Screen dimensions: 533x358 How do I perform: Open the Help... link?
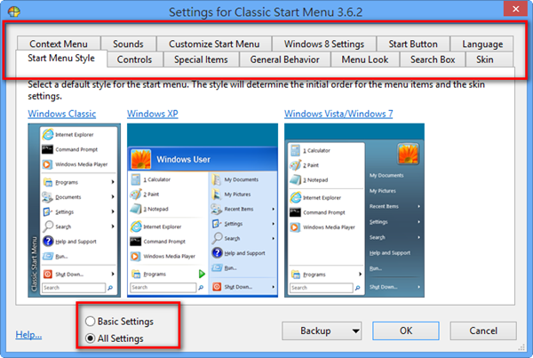[x=28, y=335]
